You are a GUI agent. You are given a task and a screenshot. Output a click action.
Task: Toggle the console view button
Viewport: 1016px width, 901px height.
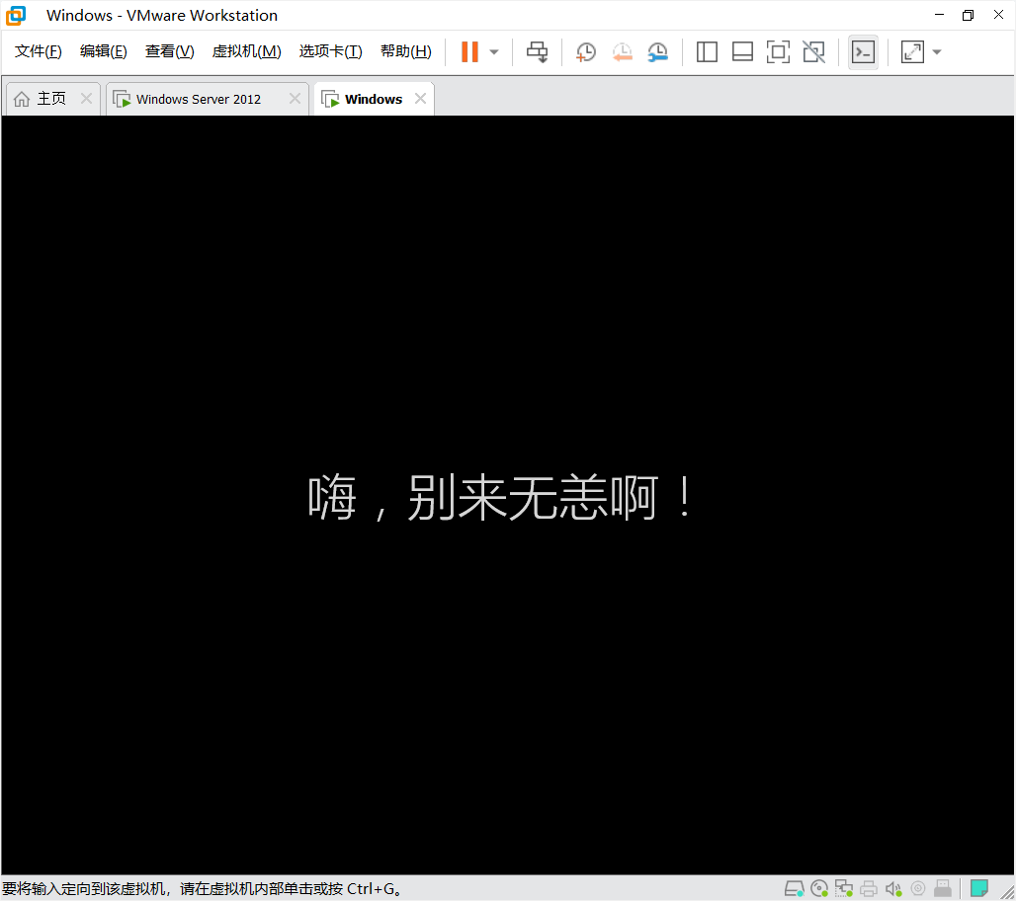click(863, 51)
